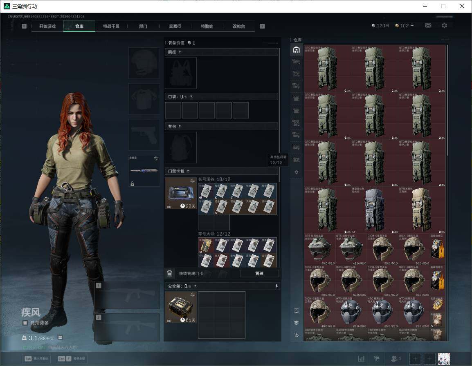Click the 装备价值 value label

[182, 43]
